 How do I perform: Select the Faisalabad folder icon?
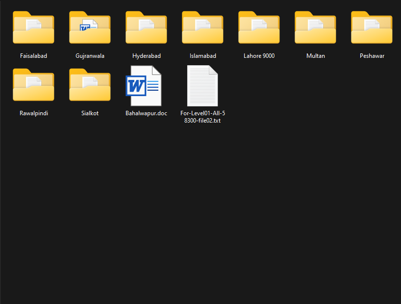click(33, 28)
